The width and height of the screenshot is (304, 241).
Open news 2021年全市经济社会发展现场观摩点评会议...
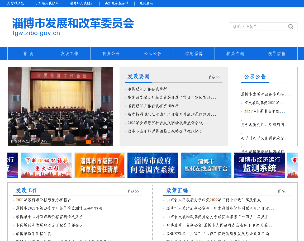[168, 123]
